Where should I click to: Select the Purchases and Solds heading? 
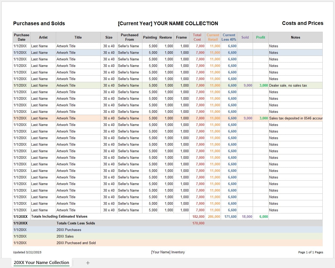coord(39,23)
